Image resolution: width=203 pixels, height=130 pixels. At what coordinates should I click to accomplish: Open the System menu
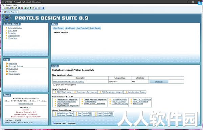click(9, 5)
